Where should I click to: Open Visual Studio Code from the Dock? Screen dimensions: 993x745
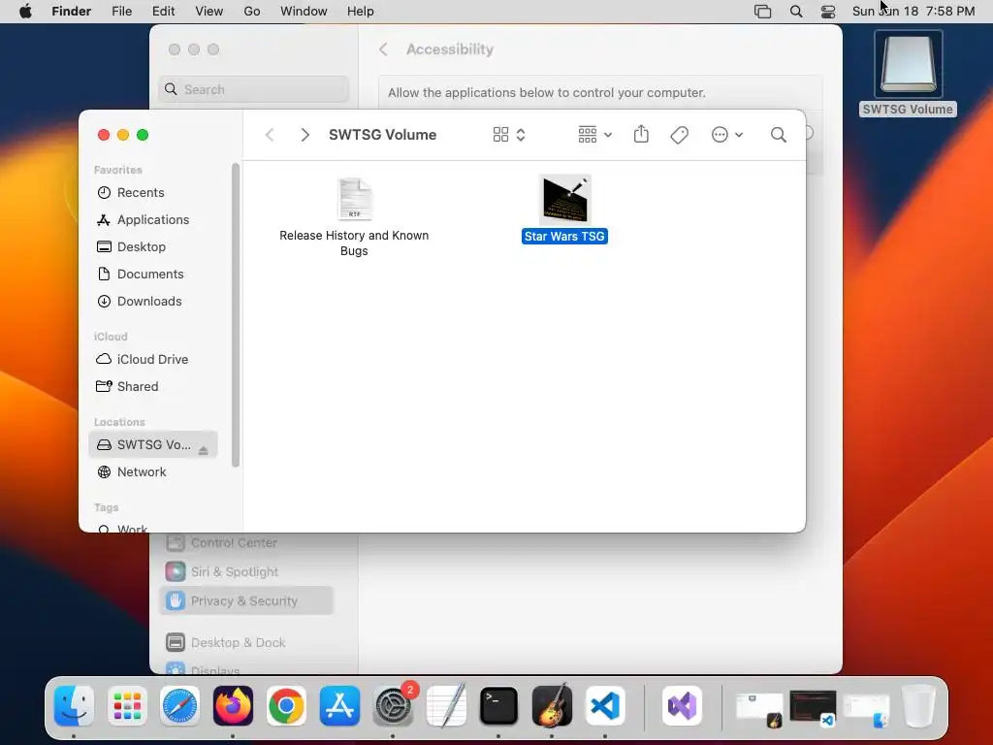tap(605, 706)
